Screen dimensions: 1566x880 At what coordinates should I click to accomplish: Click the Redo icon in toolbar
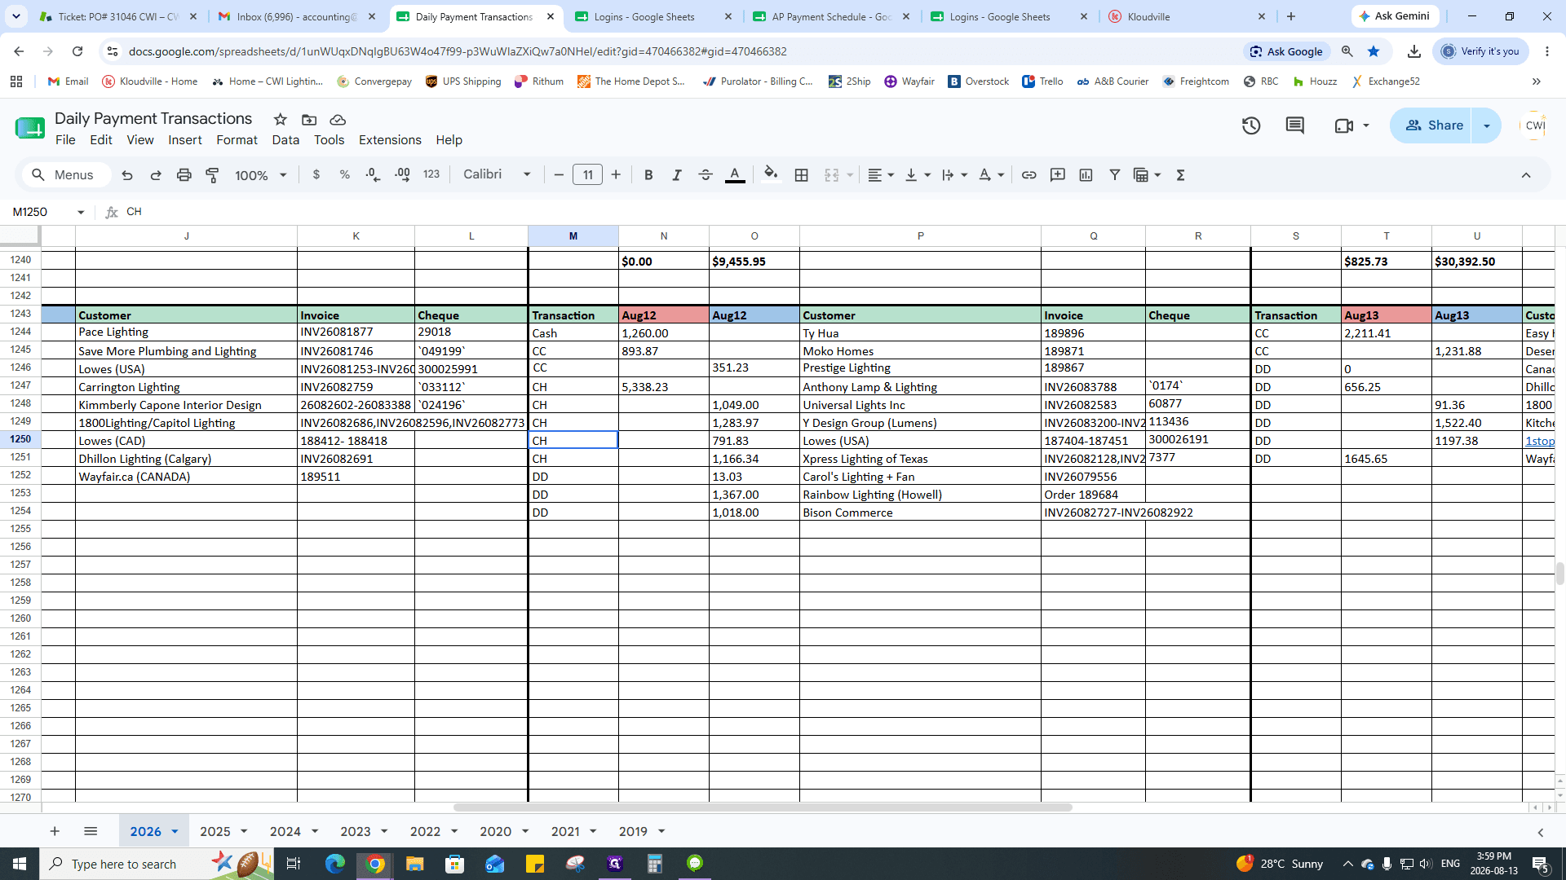click(x=156, y=175)
